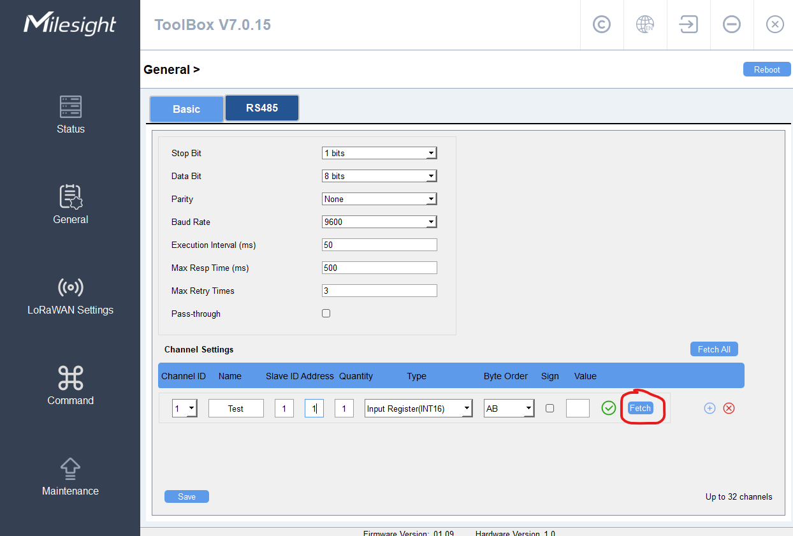Open the General sidebar section
Image resolution: width=793 pixels, height=536 pixels.
coord(70,205)
